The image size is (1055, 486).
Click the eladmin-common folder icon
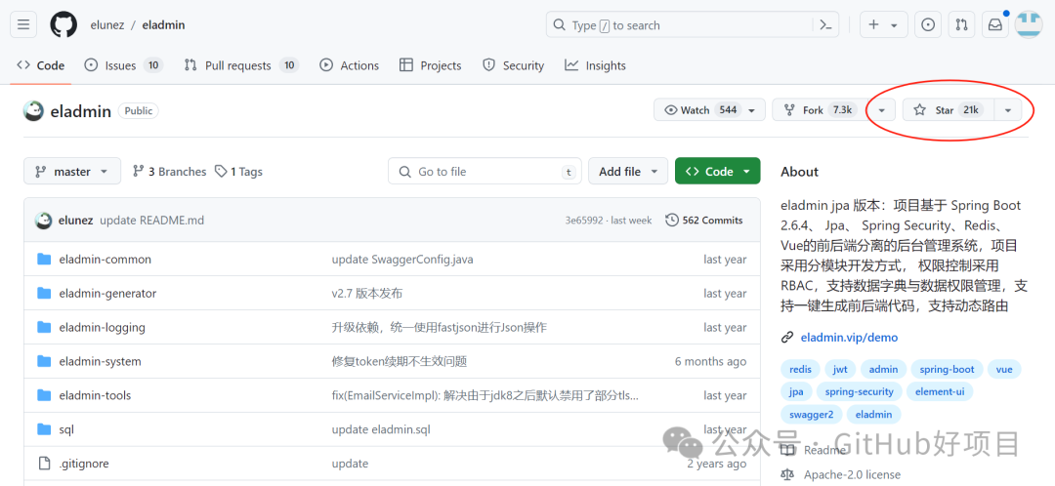pos(44,260)
